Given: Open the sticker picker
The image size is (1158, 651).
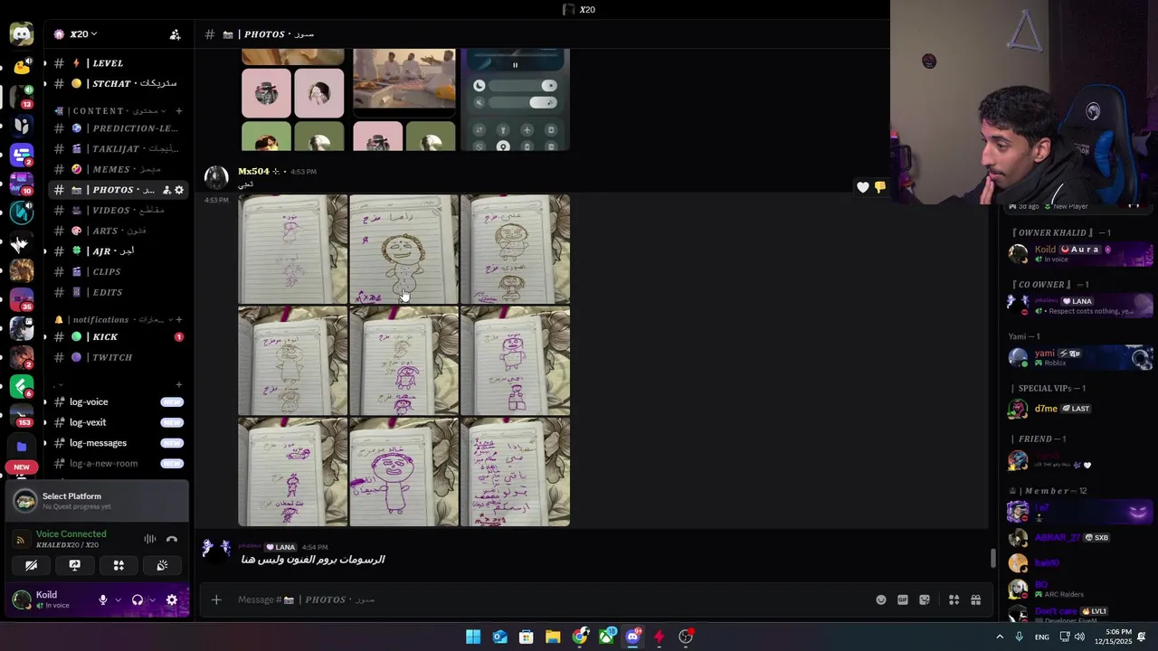Looking at the screenshot, I should click(x=925, y=599).
